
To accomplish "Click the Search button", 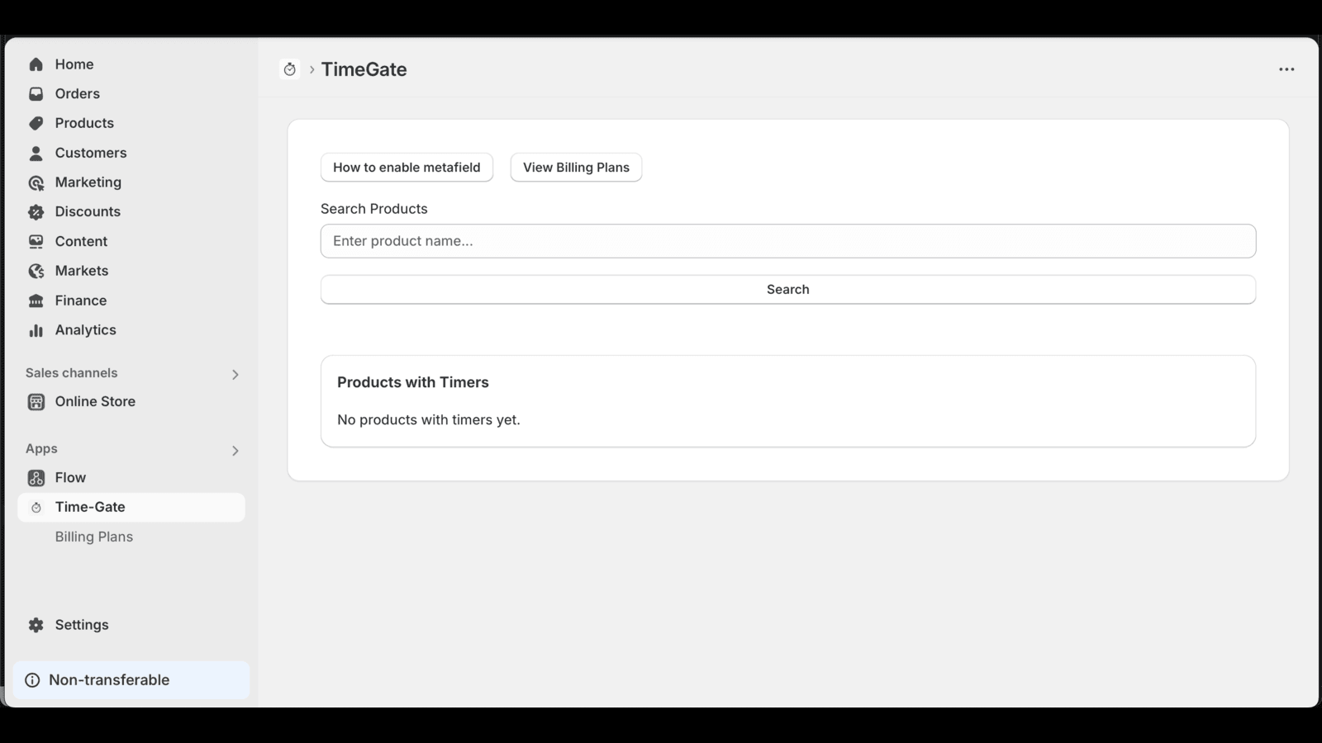I will [788, 290].
